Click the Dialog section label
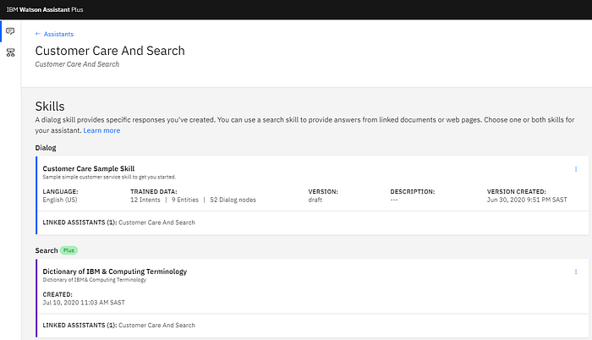Viewport: 592px width, 340px height. pos(46,148)
